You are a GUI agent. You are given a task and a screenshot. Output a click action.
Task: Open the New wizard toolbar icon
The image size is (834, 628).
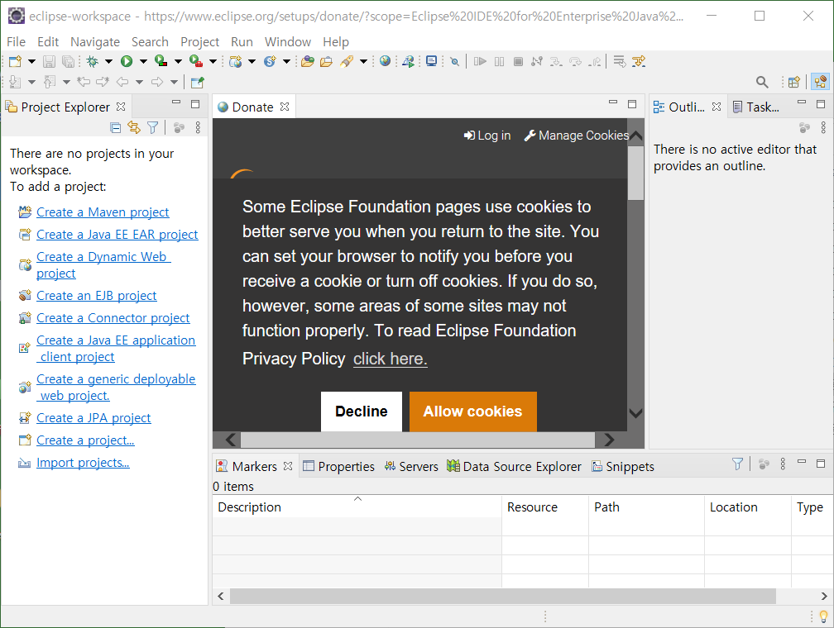[x=16, y=62]
